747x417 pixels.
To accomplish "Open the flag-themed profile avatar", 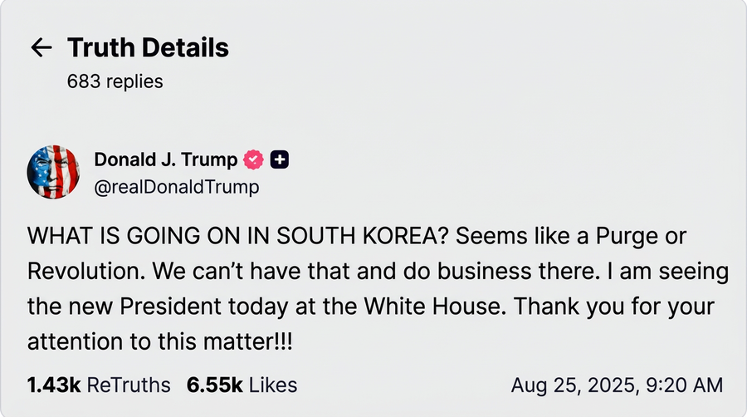I will (x=54, y=172).
